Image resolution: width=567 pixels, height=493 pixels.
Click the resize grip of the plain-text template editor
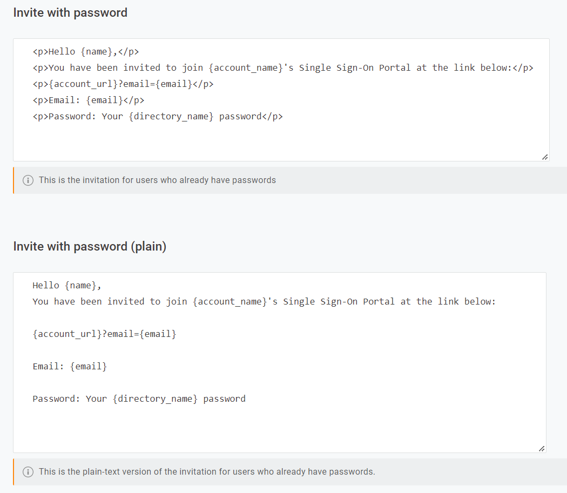click(x=541, y=448)
